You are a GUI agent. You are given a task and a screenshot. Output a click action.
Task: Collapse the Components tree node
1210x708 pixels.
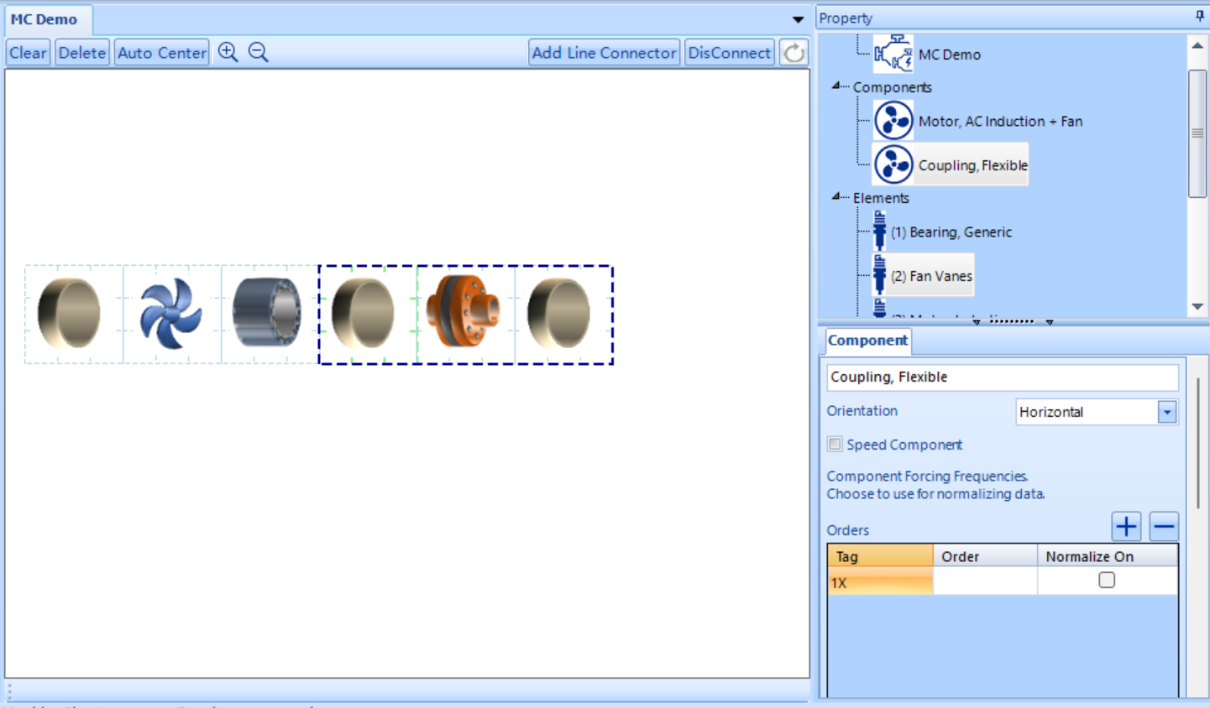836,86
